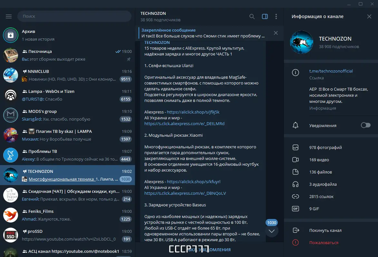Screen dimensions: 378x257
Task: Click the leave channel exit icon
Action: (296, 230)
